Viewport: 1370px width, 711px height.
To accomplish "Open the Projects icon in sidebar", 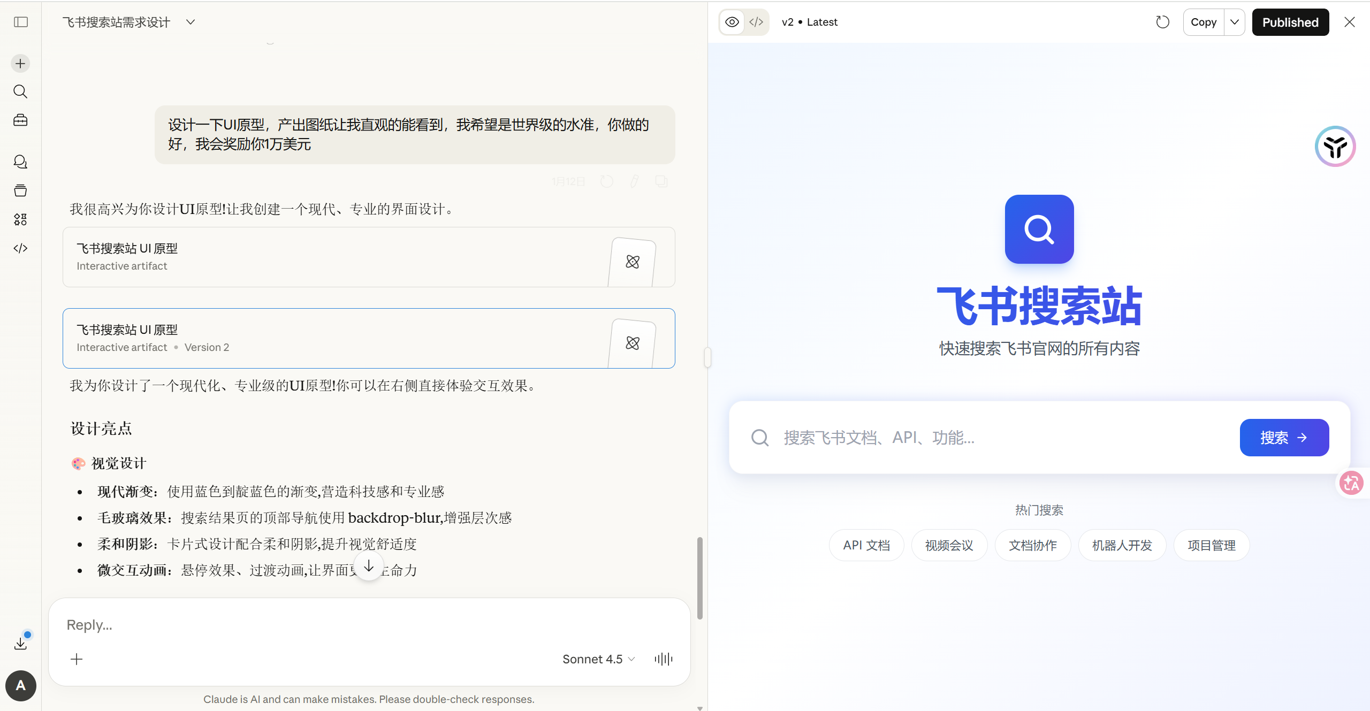I will point(20,190).
